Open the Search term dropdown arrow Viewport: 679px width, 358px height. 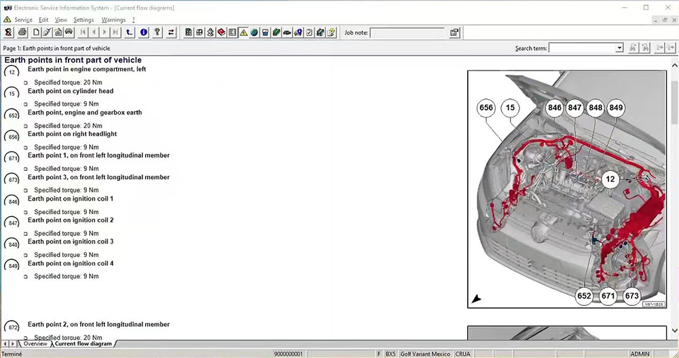point(620,48)
